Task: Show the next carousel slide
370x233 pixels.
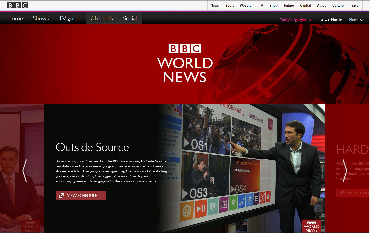Action: (345, 171)
